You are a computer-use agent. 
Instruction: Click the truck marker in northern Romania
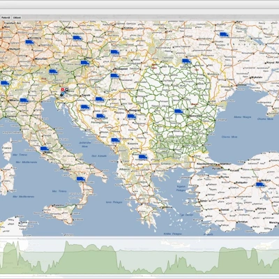[x=186, y=61]
